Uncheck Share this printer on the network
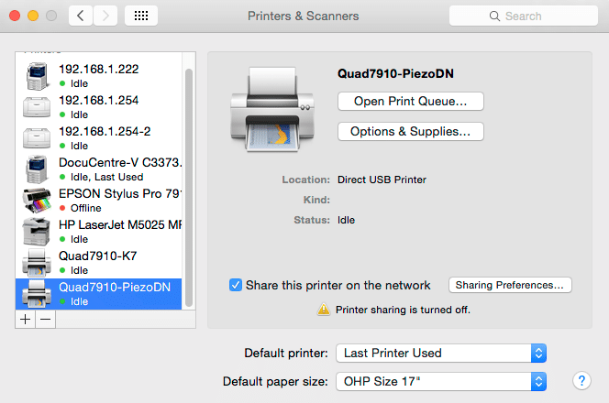The image size is (609, 403). click(236, 285)
